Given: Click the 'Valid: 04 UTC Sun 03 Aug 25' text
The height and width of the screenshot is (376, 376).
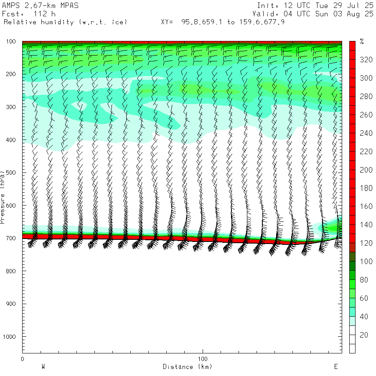Looking at the screenshot, I should click(313, 14).
